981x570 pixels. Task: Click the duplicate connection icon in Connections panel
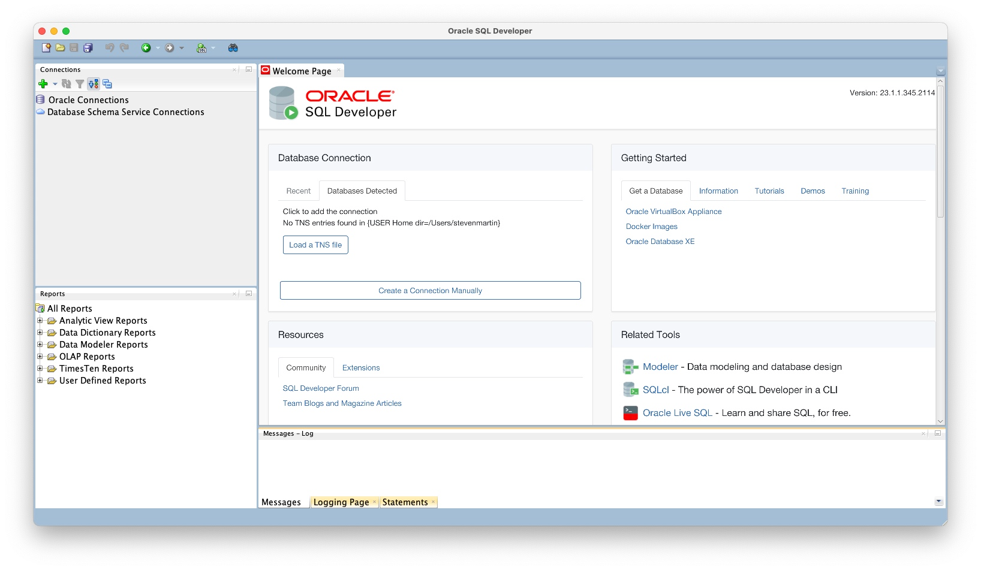tap(107, 84)
